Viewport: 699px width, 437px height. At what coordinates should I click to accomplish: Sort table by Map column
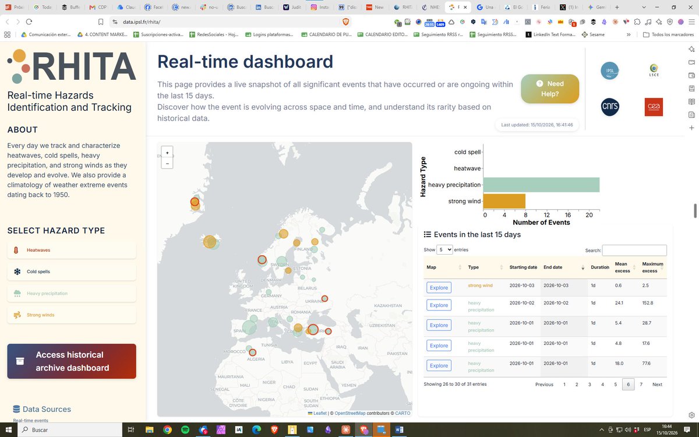(x=444, y=267)
